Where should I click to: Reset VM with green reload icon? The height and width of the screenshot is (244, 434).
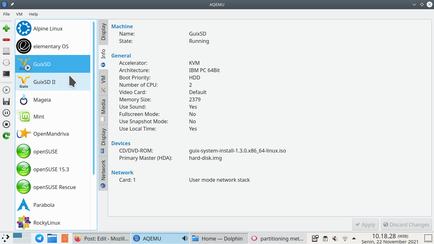pos(6,136)
